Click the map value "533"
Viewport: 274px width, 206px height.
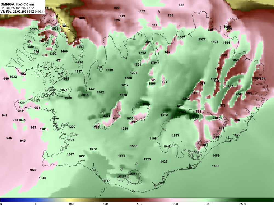(224, 55)
